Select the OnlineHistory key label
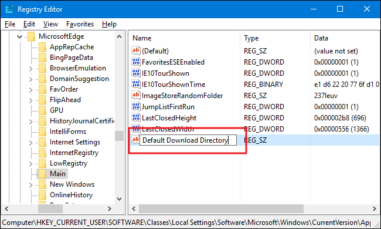The height and width of the screenshot is (229, 381). 71,195
